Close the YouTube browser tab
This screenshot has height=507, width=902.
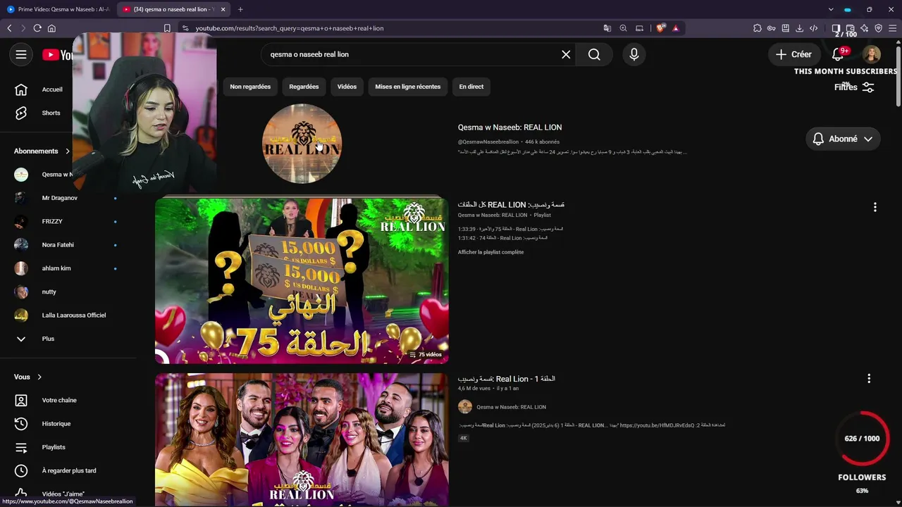point(223,9)
